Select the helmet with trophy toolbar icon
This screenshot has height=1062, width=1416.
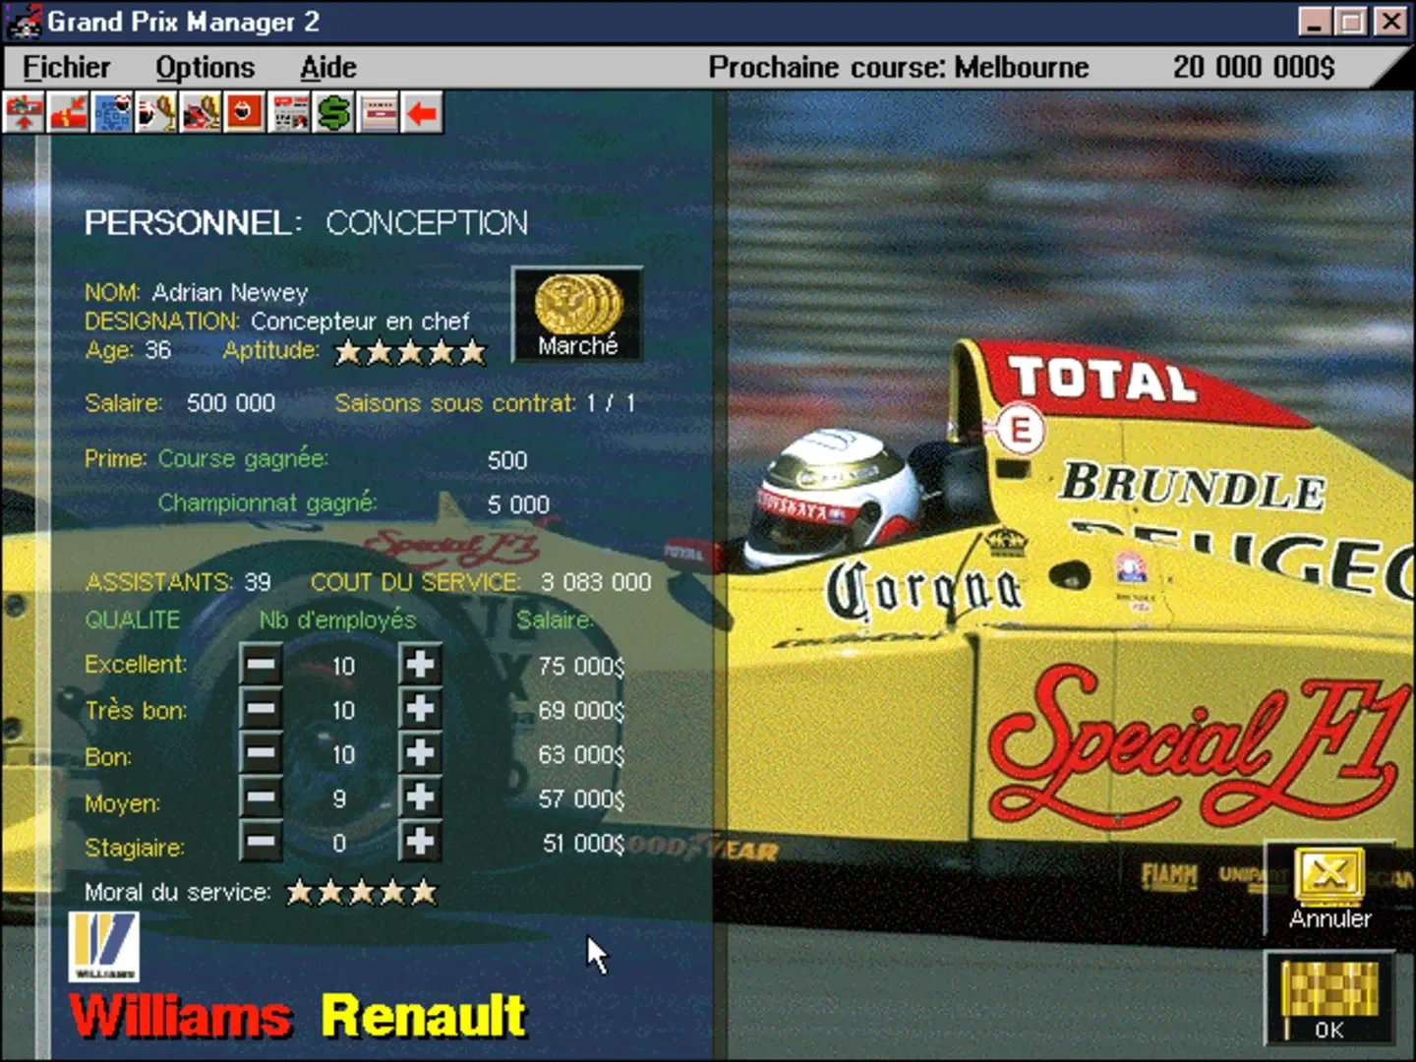pos(156,113)
